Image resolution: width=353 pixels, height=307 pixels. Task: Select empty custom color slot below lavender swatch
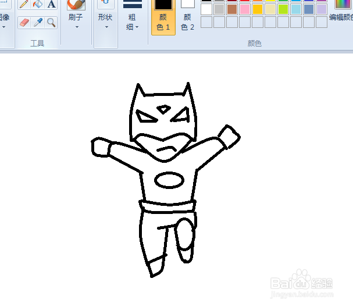[322, 22]
